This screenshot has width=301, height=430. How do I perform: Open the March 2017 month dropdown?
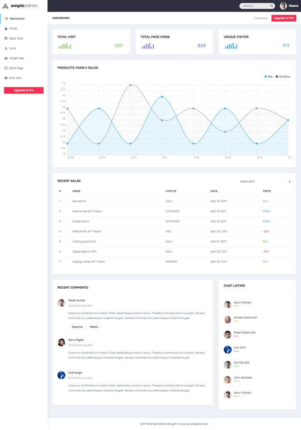click(265, 182)
